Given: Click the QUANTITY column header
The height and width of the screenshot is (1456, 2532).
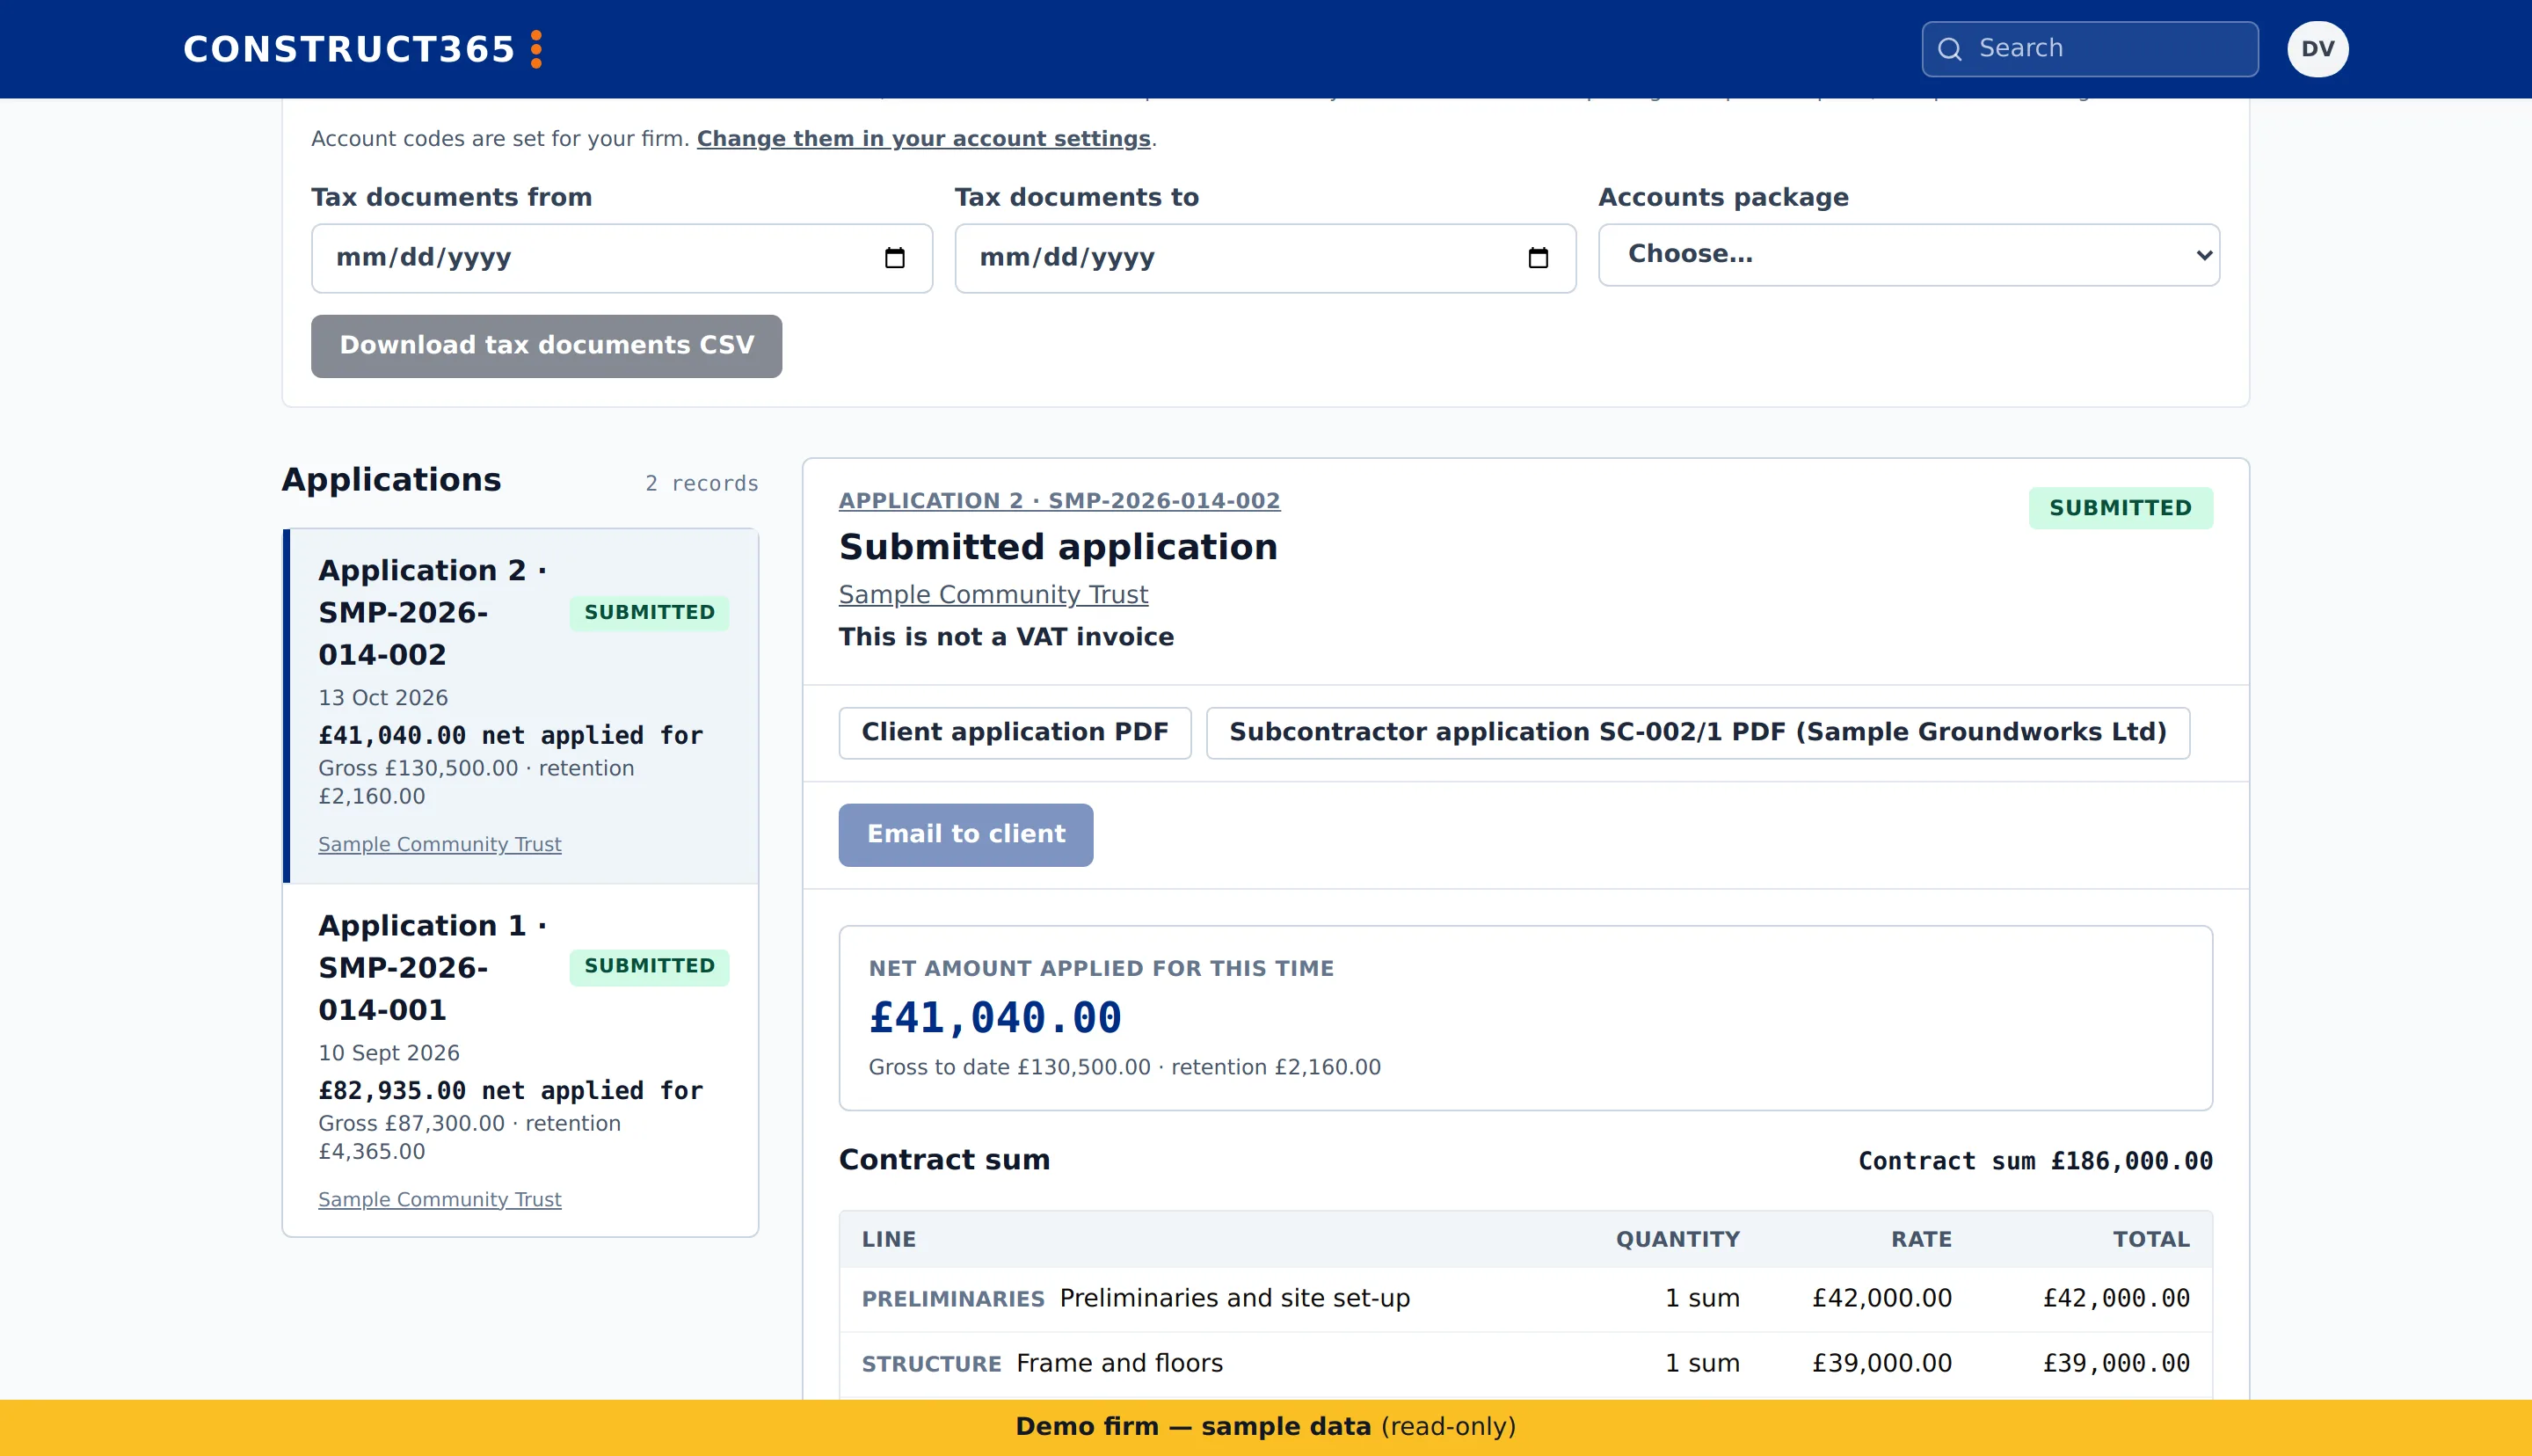Looking at the screenshot, I should click(x=1678, y=1239).
